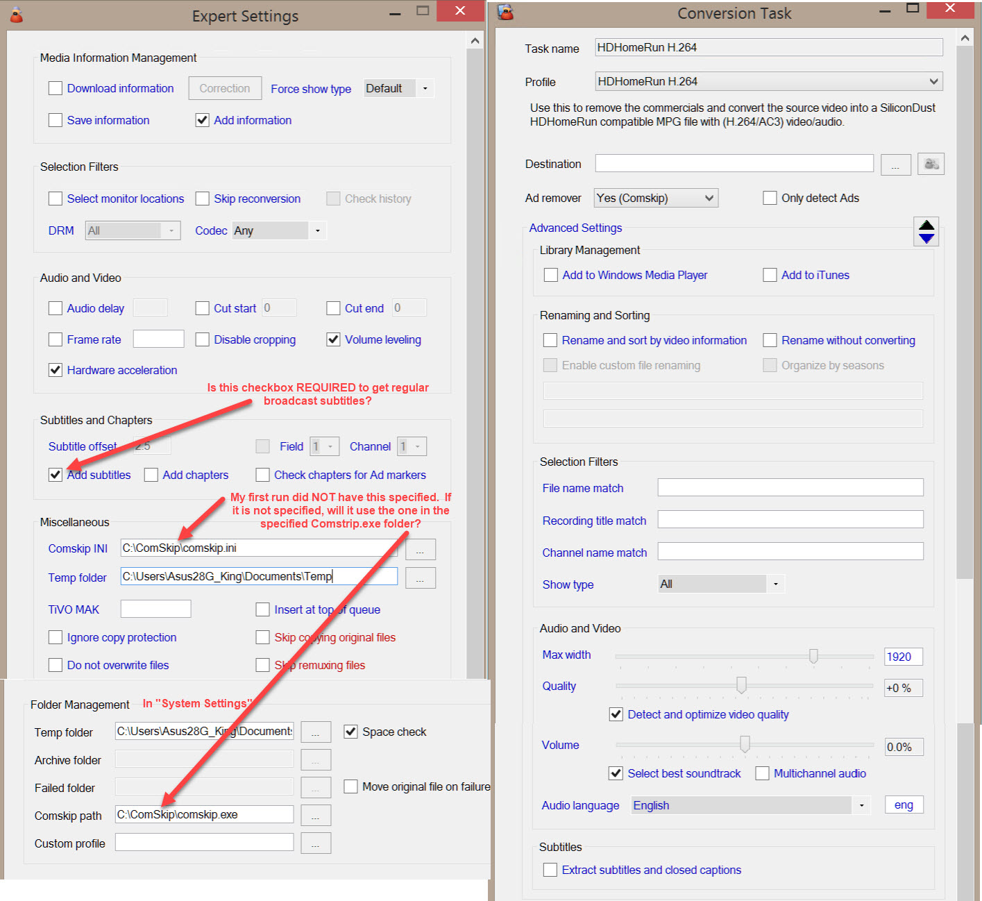Click the Rename without converting label
The height and width of the screenshot is (901, 982).
pyautogui.click(x=848, y=340)
